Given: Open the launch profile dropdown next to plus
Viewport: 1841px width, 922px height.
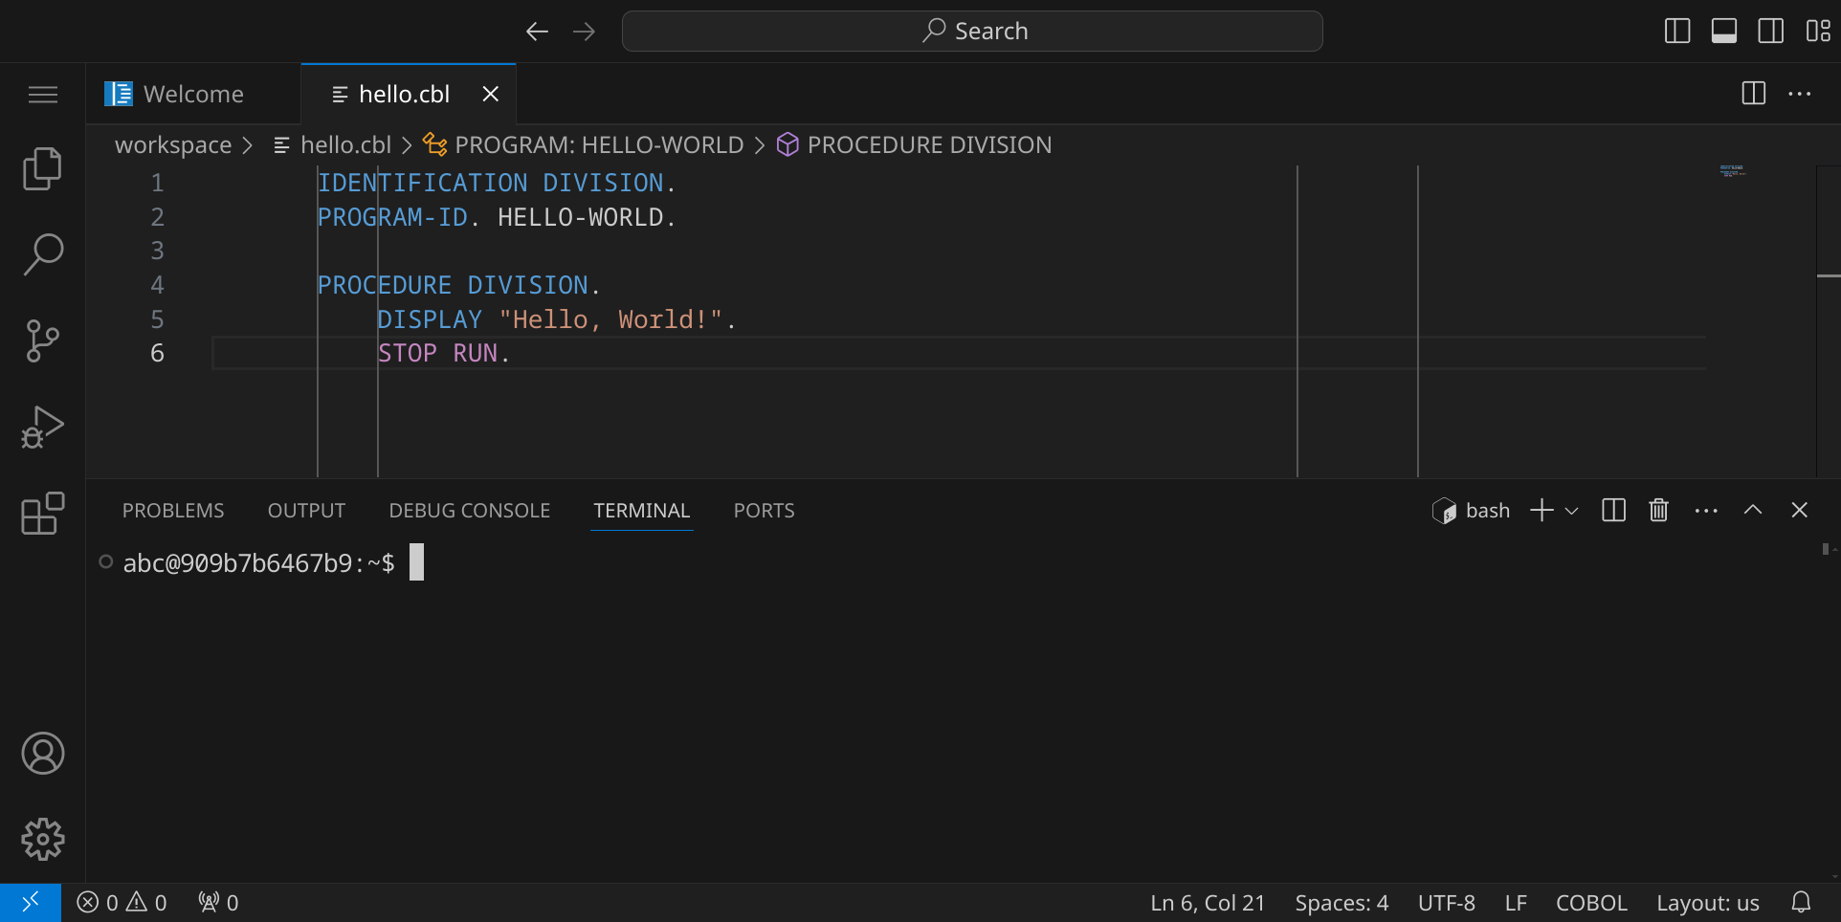Looking at the screenshot, I should point(1571,511).
